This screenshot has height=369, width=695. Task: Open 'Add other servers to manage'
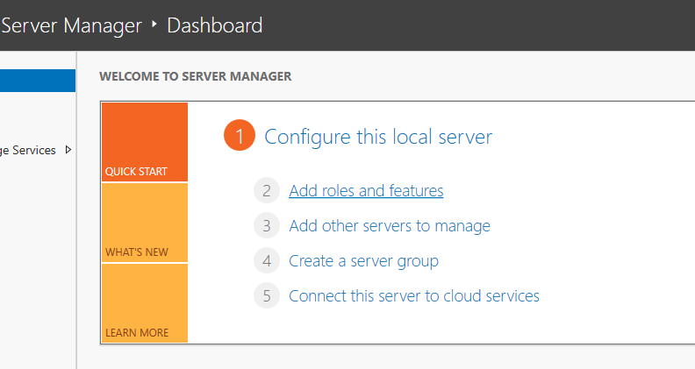(390, 226)
